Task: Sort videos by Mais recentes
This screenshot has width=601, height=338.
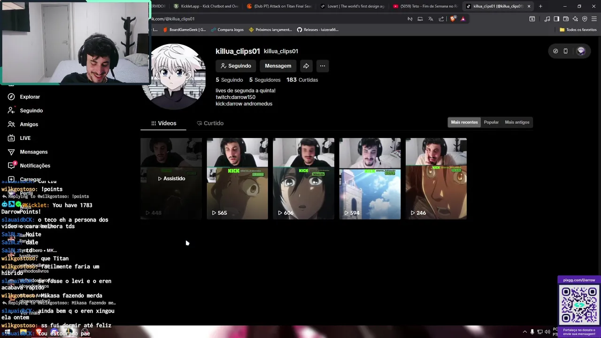Action: 464,122
